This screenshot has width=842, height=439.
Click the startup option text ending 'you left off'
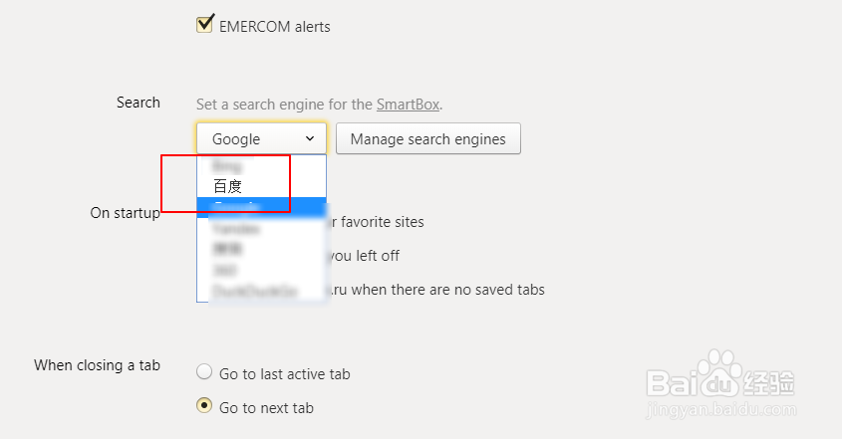coord(365,256)
